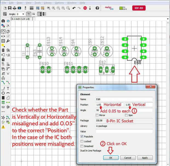Select the Info tool
This screenshot has width=170, height=166.
pos(3,21)
